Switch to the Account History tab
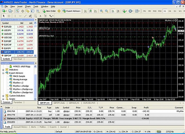 (20, 127)
